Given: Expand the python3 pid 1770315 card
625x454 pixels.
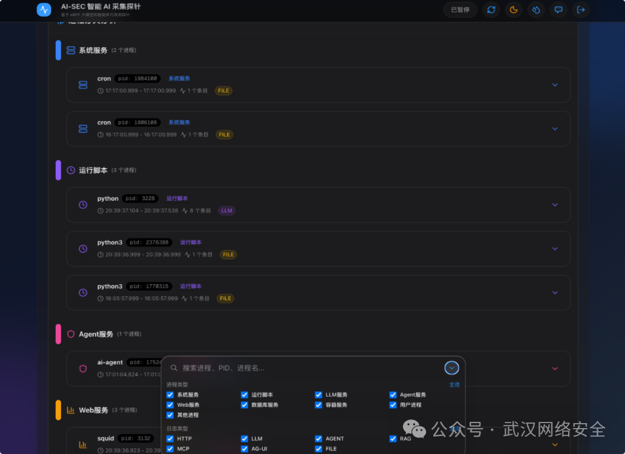Looking at the screenshot, I should (x=555, y=292).
